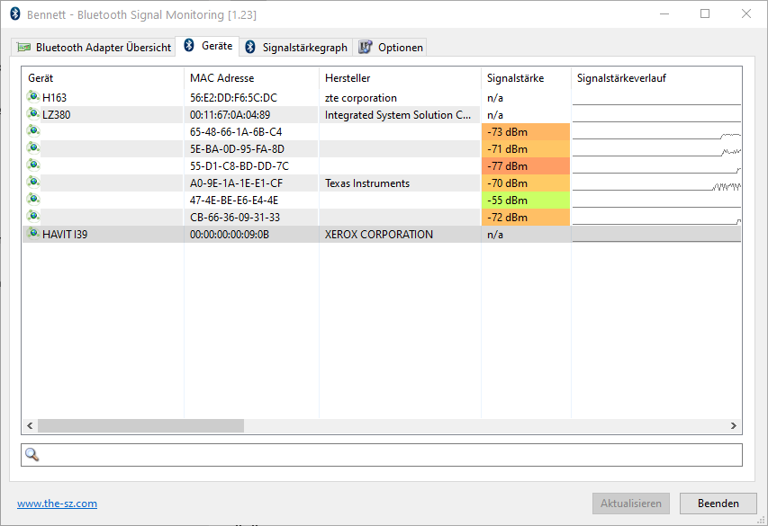Select the Geräte tab
The width and height of the screenshot is (768, 526).
208,46
